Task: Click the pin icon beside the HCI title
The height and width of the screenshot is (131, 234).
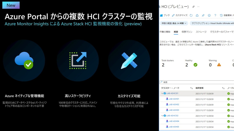Action: point(193,7)
